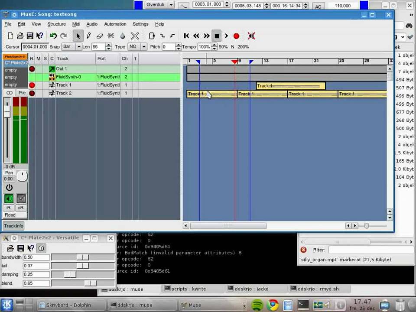This screenshot has width=416, height=312.
Task: Toggle punch-in button
Action: (x=162, y=36)
